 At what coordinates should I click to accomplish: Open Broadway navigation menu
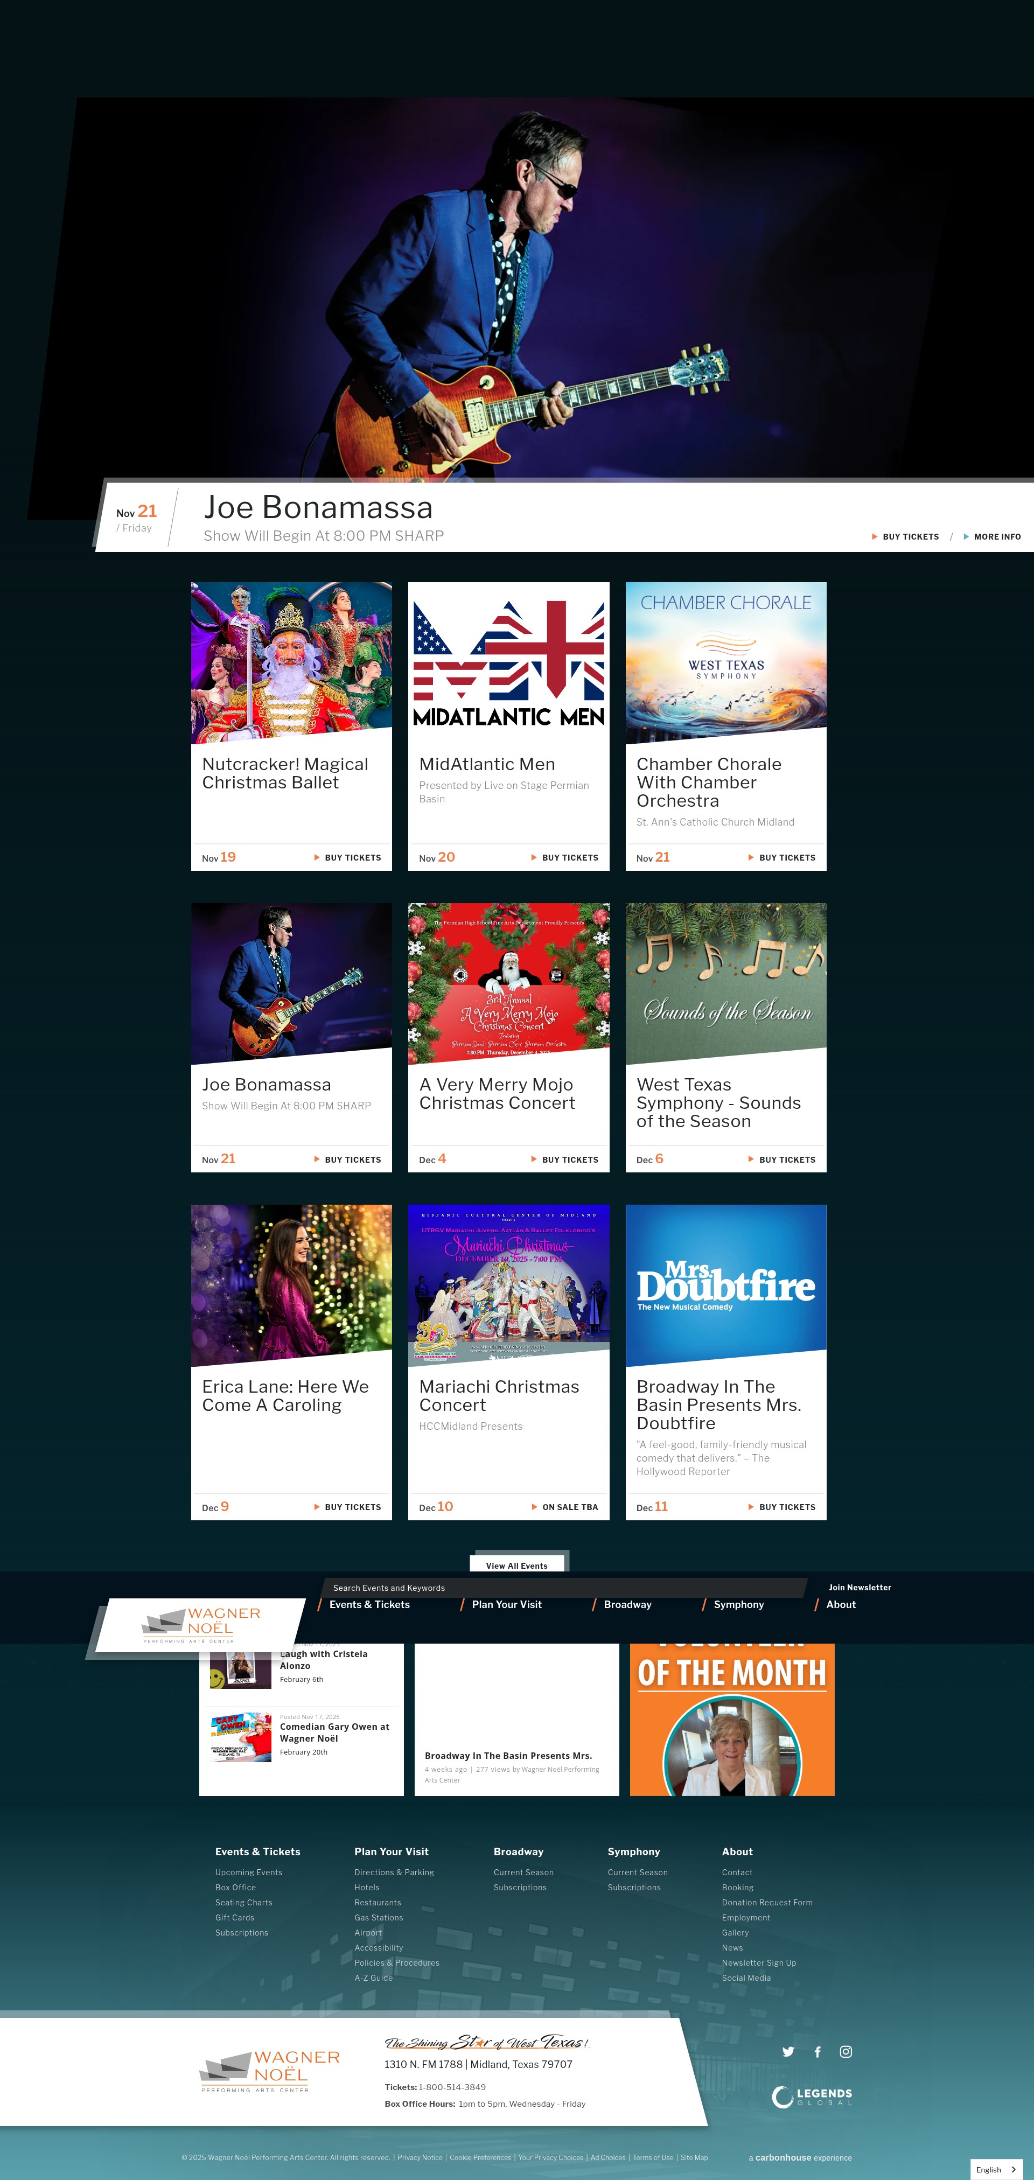click(628, 1604)
